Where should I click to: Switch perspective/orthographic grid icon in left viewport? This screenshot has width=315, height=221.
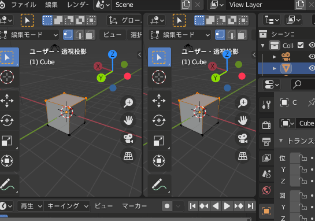(128, 156)
